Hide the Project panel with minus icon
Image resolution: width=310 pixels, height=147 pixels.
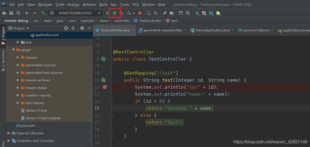[89, 28]
